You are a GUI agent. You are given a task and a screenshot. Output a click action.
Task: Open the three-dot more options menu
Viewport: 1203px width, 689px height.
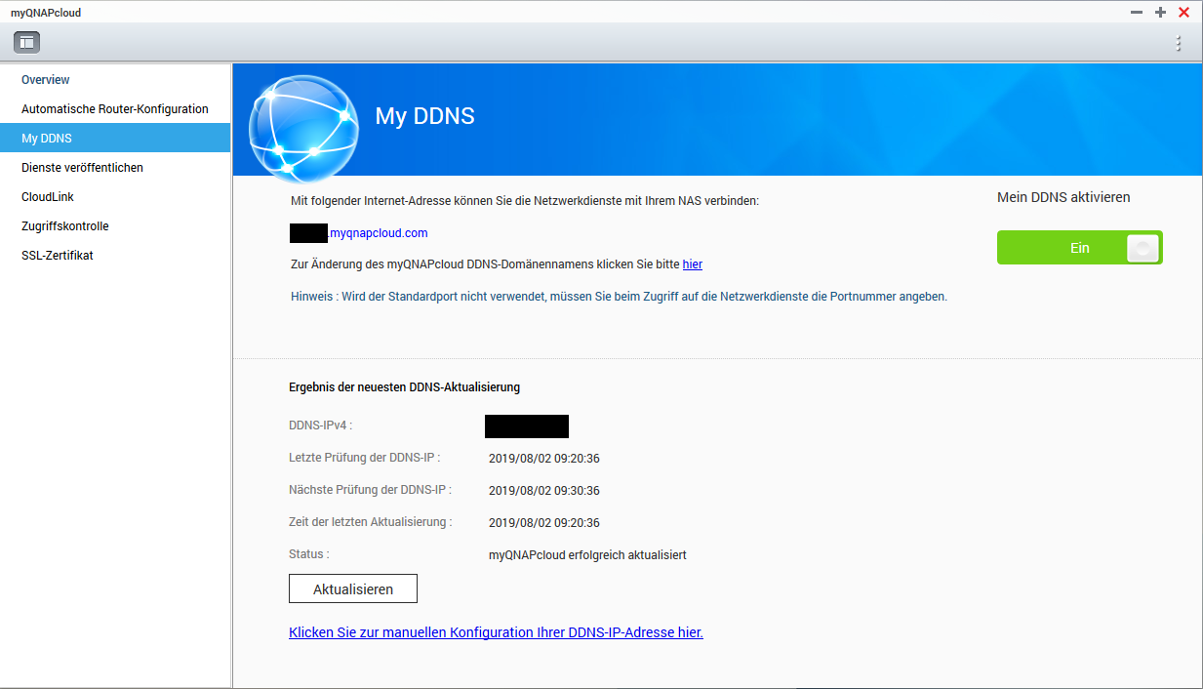pyautogui.click(x=1178, y=43)
